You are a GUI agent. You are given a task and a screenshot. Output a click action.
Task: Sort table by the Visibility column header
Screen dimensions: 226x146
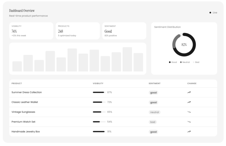coord(98,83)
